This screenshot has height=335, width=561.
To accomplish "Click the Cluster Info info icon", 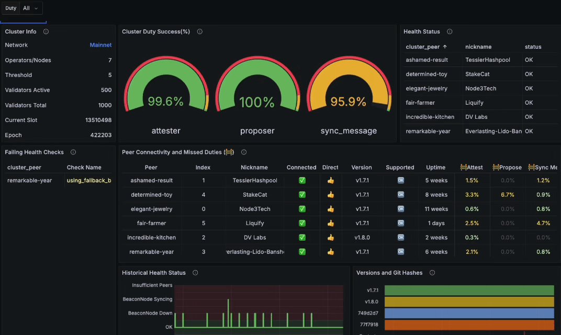I will coord(46,31).
